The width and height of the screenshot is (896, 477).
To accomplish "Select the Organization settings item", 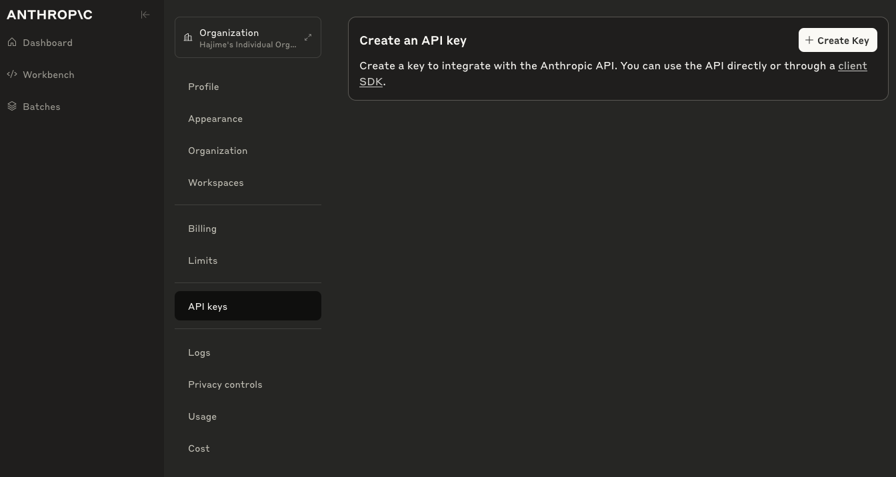I will (217, 151).
